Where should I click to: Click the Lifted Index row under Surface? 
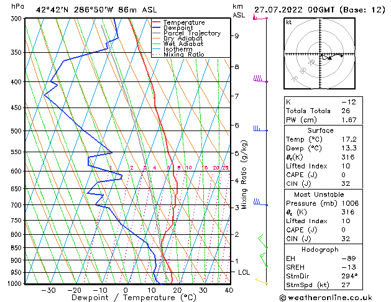(x=323, y=166)
